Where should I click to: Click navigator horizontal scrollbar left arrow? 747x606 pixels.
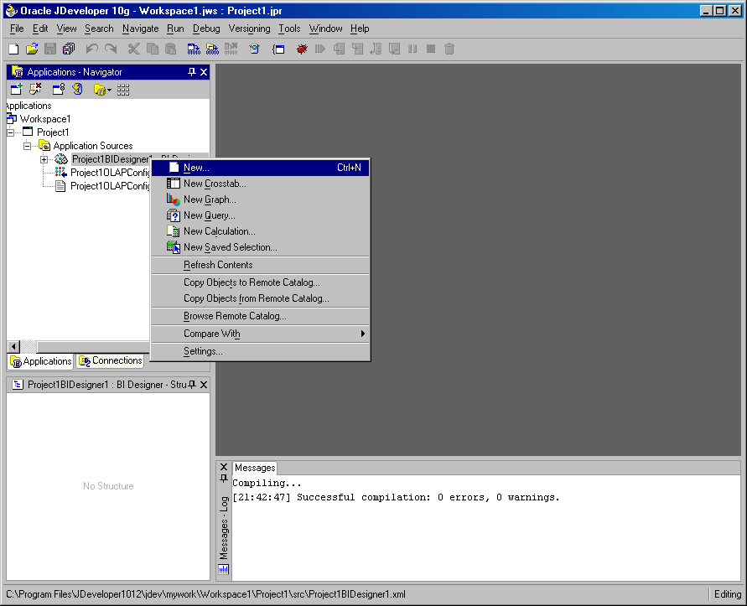pos(13,346)
